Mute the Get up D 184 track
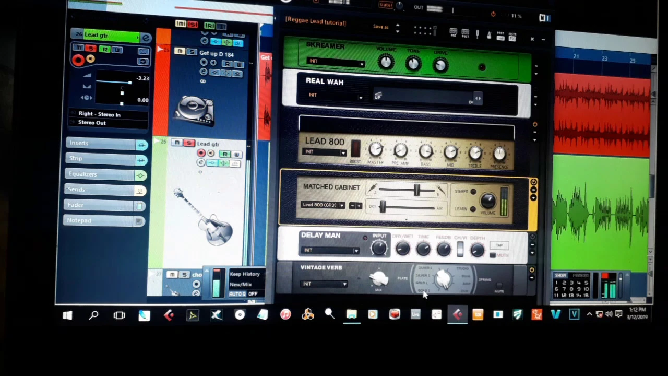Viewport: 668px width, 376px height. tap(180, 52)
